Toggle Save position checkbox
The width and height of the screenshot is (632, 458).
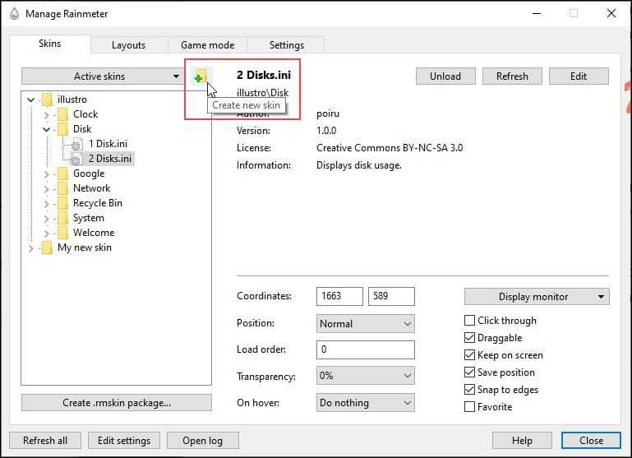pyautogui.click(x=469, y=372)
